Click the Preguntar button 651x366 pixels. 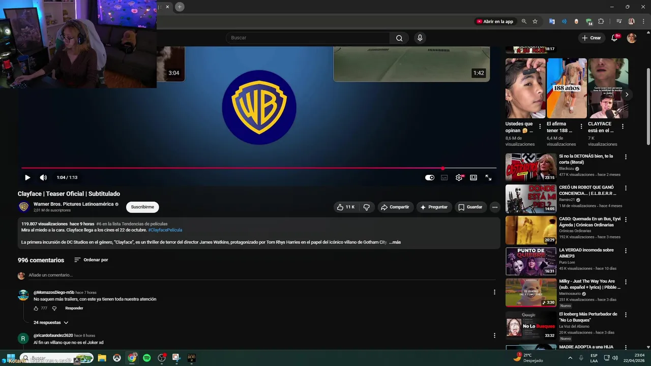point(434,207)
